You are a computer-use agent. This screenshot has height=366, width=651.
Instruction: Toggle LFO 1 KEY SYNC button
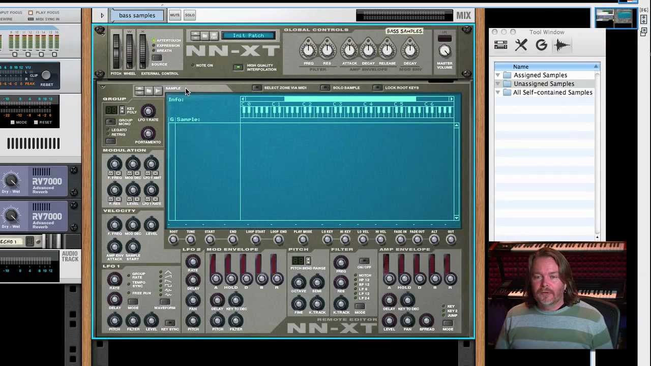pyautogui.click(x=170, y=323)
